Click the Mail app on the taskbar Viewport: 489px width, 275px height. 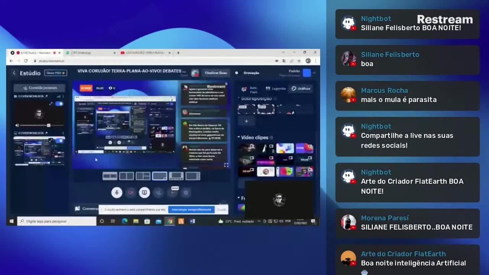point(159,221)
